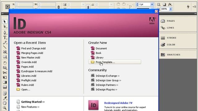Select the Line tool
This screenshot has width=198, height=111.
click(5, 47)
